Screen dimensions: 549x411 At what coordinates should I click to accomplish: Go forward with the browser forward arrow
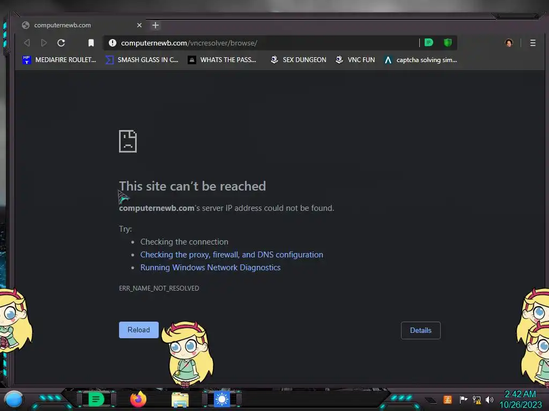pyautogui.click(x=44, y=43)
